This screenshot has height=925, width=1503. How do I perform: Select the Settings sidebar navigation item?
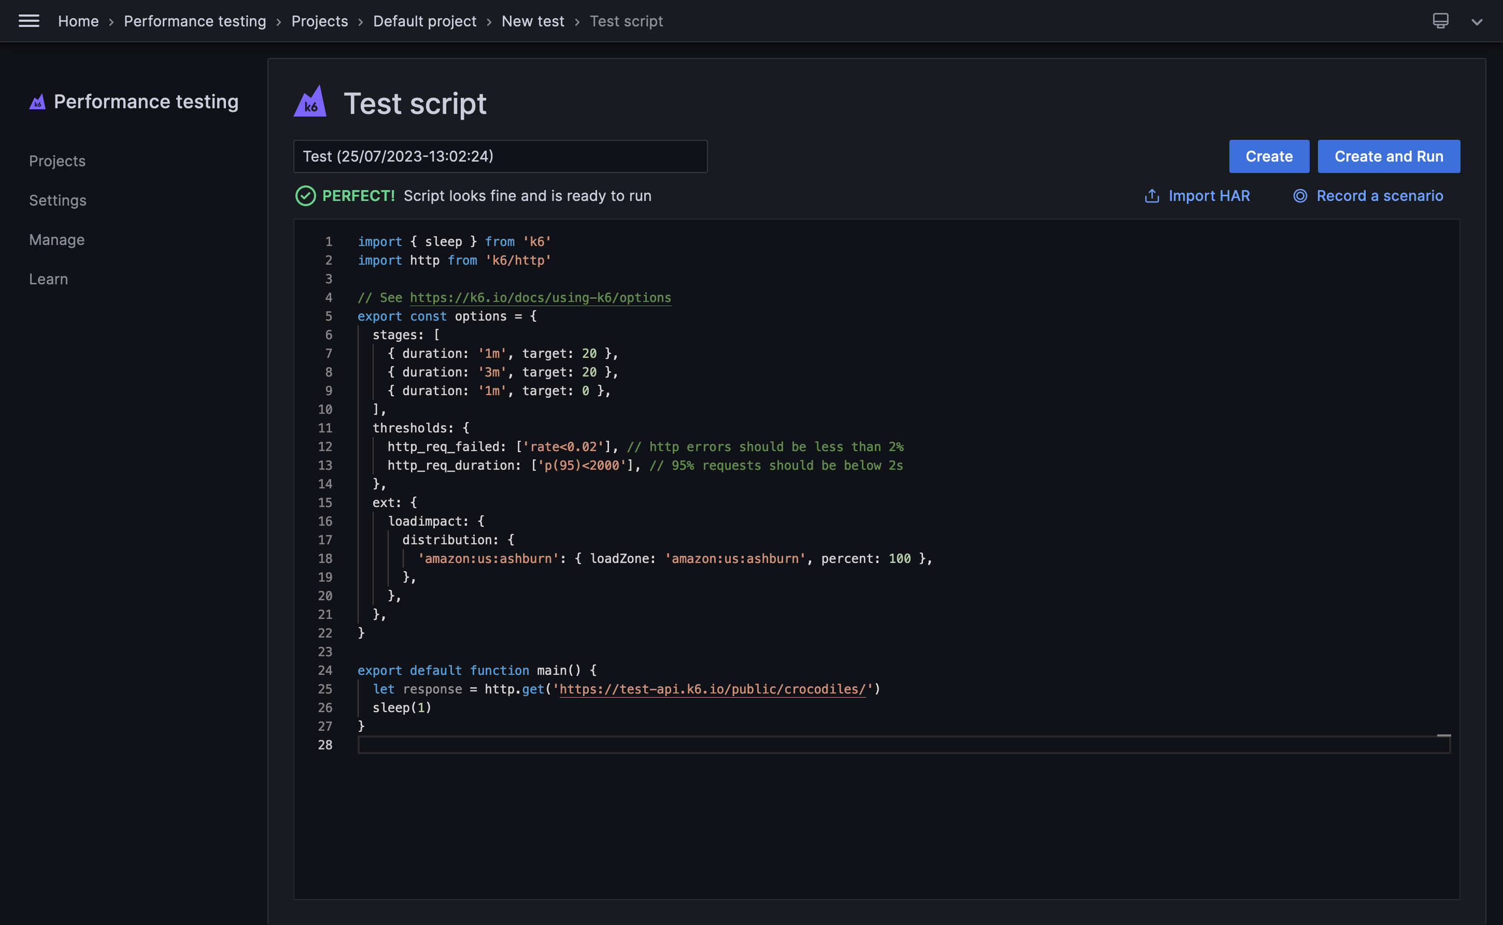click(58, 200)
